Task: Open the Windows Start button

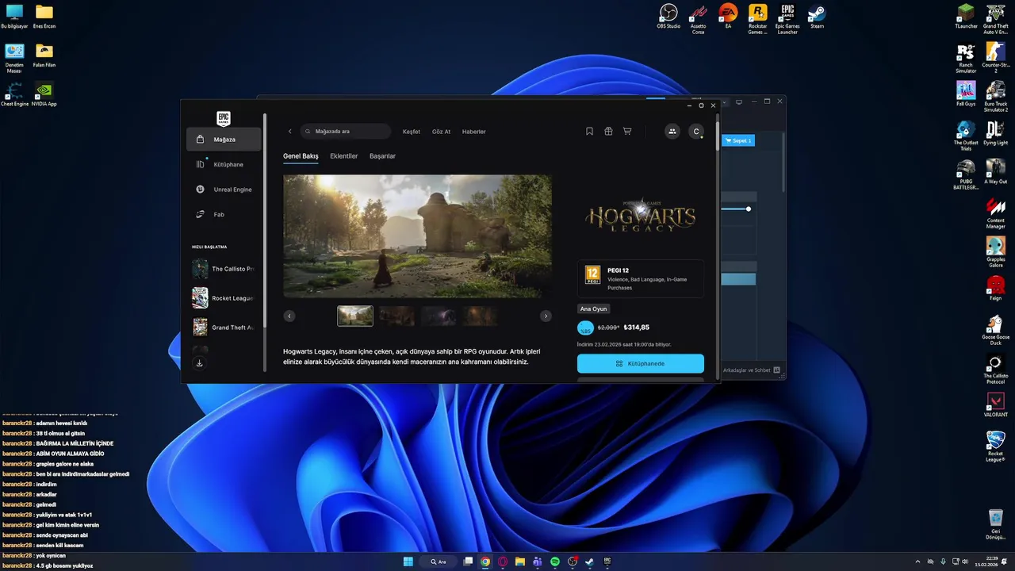Action: (x=408, y=561)
